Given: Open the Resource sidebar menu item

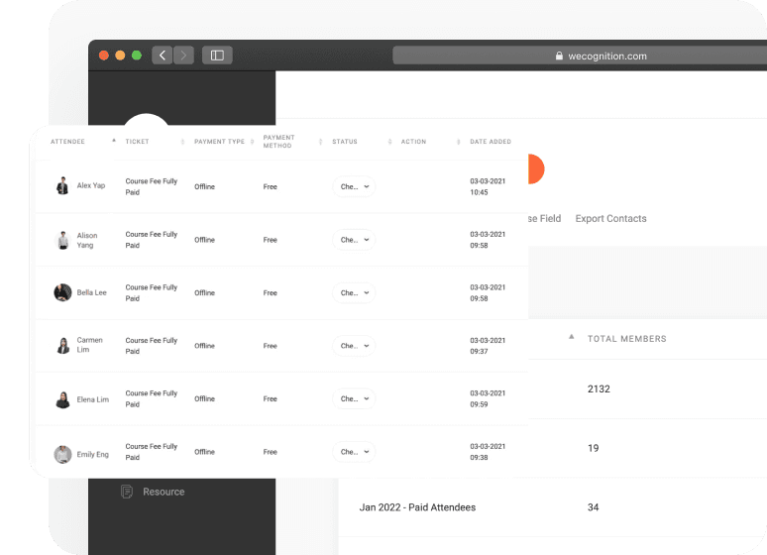Looking at the screenshot, I should (x=163, y=492).
